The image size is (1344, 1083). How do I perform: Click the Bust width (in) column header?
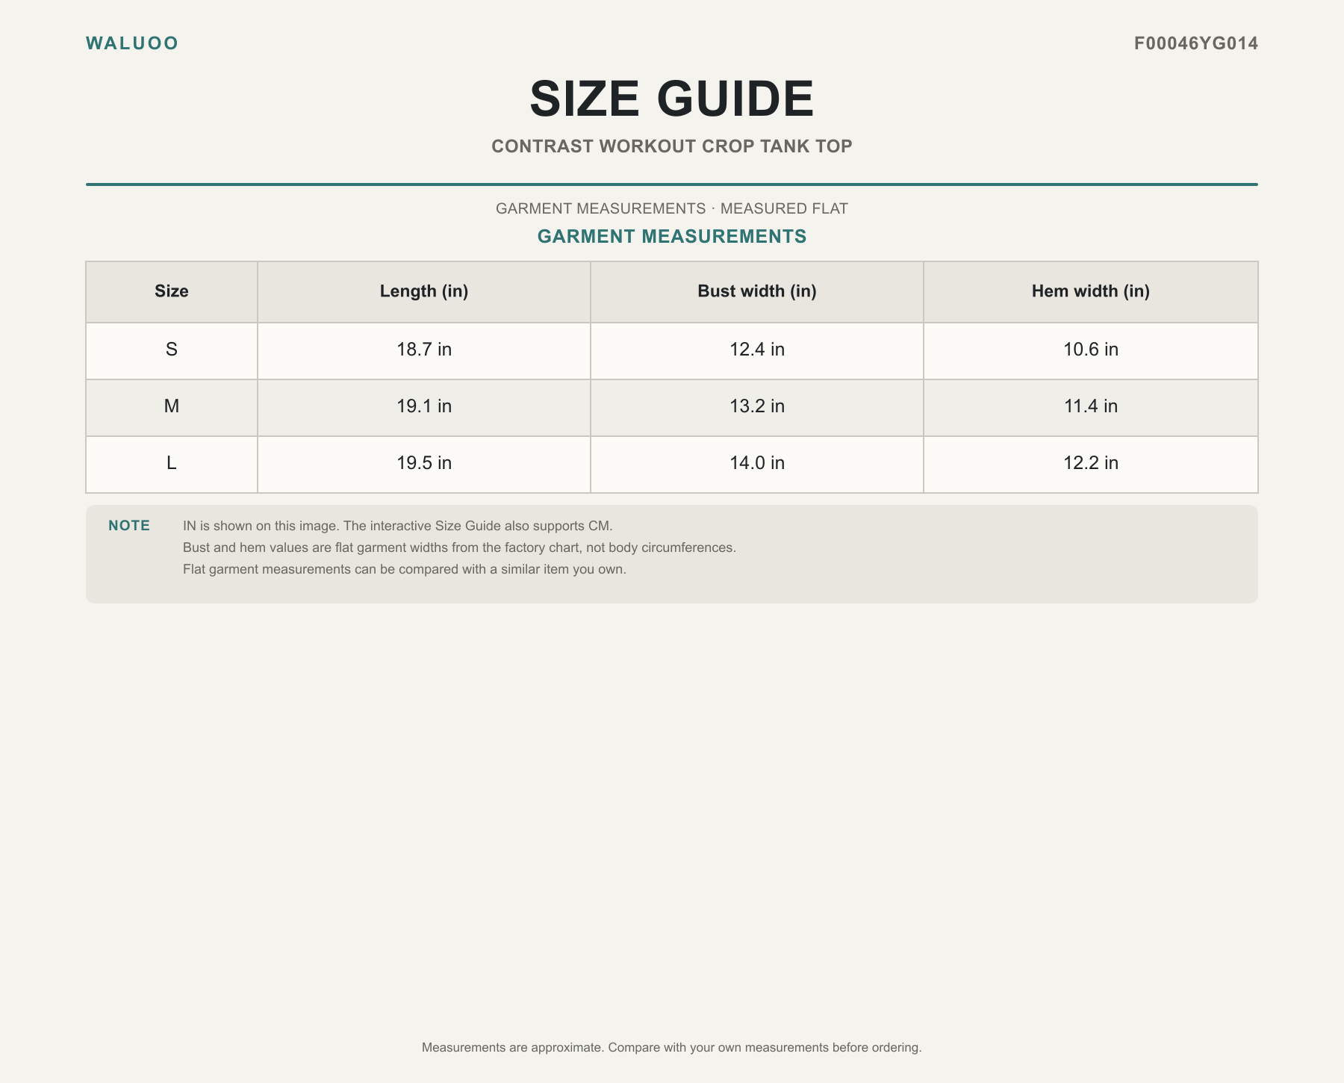point(757,291)
